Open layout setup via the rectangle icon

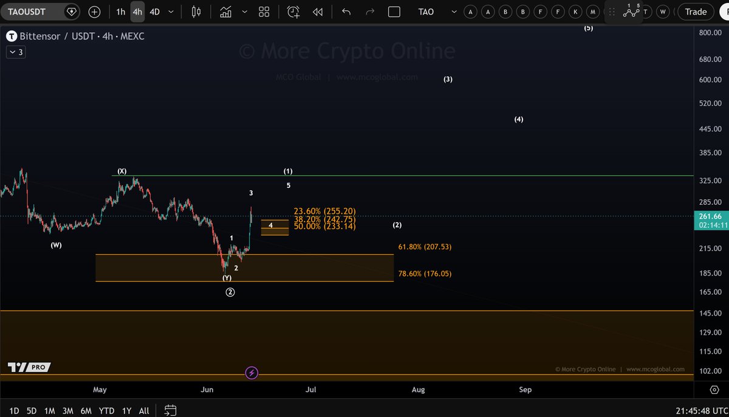coord(394,12)
